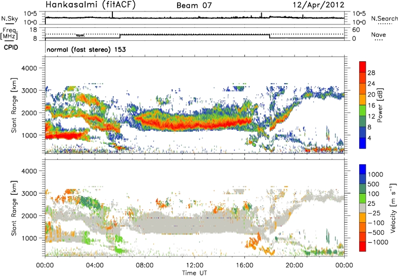The height and width of the screenshot is (276, 398).
Task: Click the red bottom of velocity colorbar
Action: tap(363, 247)
